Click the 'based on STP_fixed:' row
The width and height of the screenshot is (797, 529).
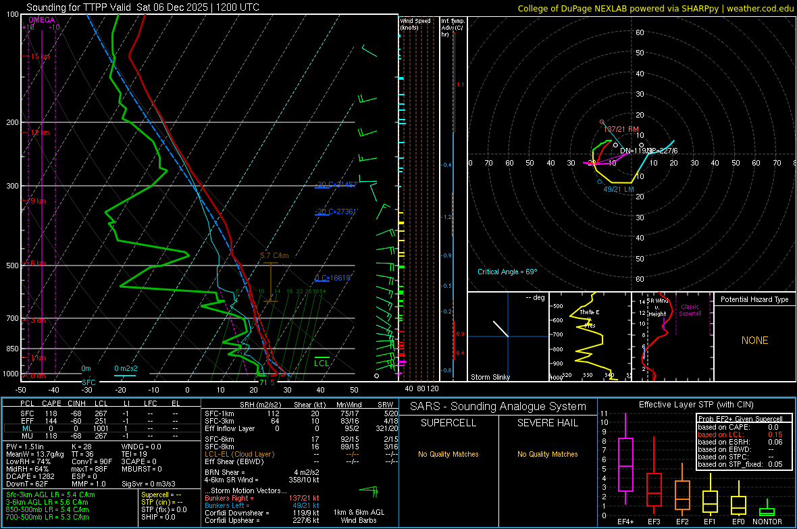740,464
